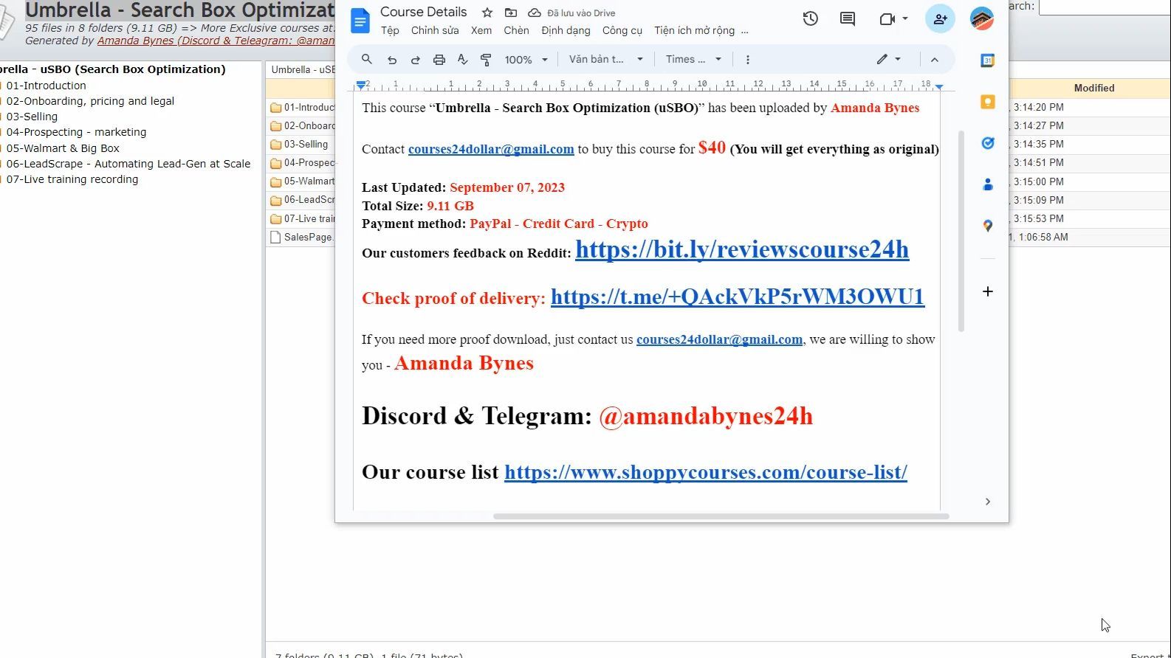Select '05-Walmart & Big Box' tree item
This screenshot has width=1171, height=658.
point(63,148)
